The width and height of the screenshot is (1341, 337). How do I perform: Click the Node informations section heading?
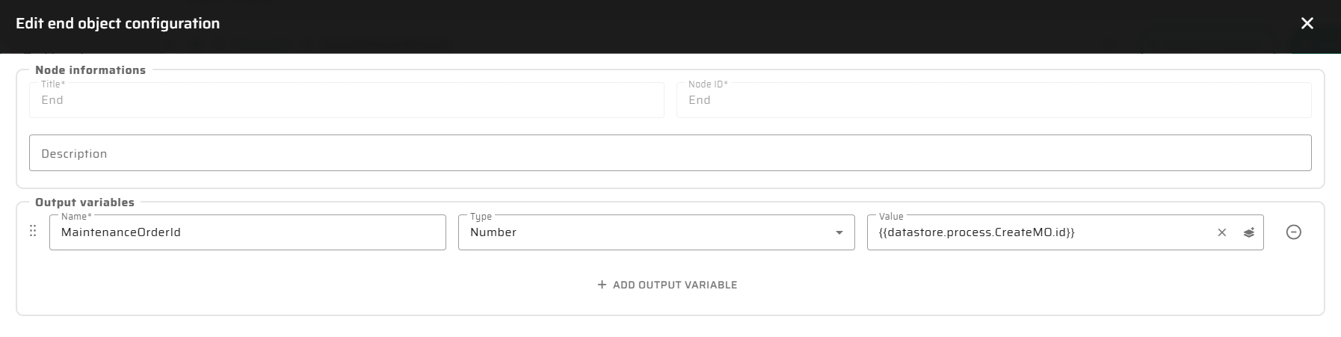90,70
